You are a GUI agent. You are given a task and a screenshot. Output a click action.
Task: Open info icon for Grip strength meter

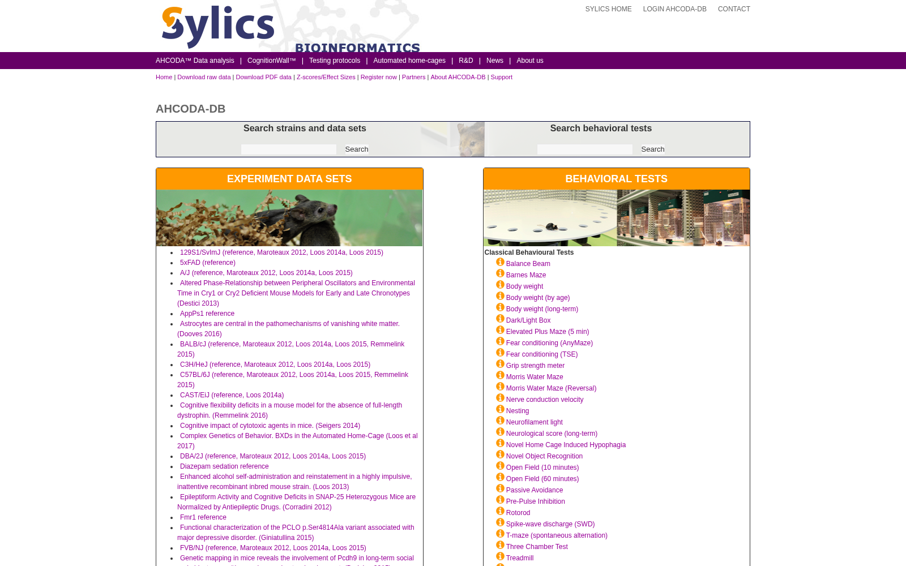[x=500, y=364]
